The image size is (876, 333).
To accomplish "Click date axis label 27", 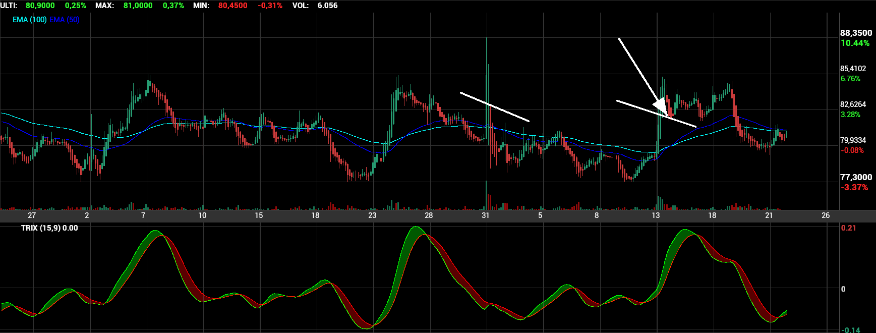I will click(x=32, y=215).
